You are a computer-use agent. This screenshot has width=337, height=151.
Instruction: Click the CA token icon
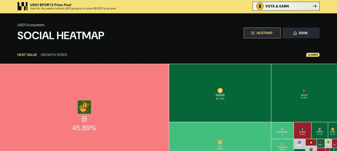220,142
